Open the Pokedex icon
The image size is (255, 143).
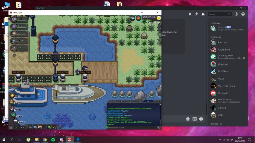[12, 108]
